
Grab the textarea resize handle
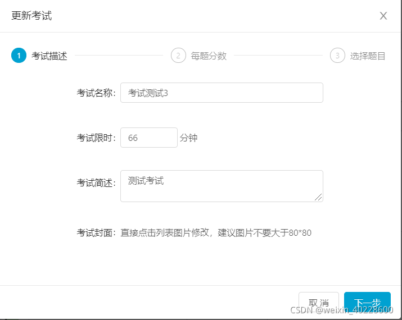click(x=318, y=197)
